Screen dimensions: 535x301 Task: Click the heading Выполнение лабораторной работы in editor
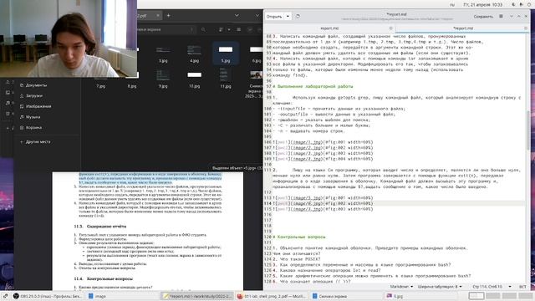tap(315, 87)
